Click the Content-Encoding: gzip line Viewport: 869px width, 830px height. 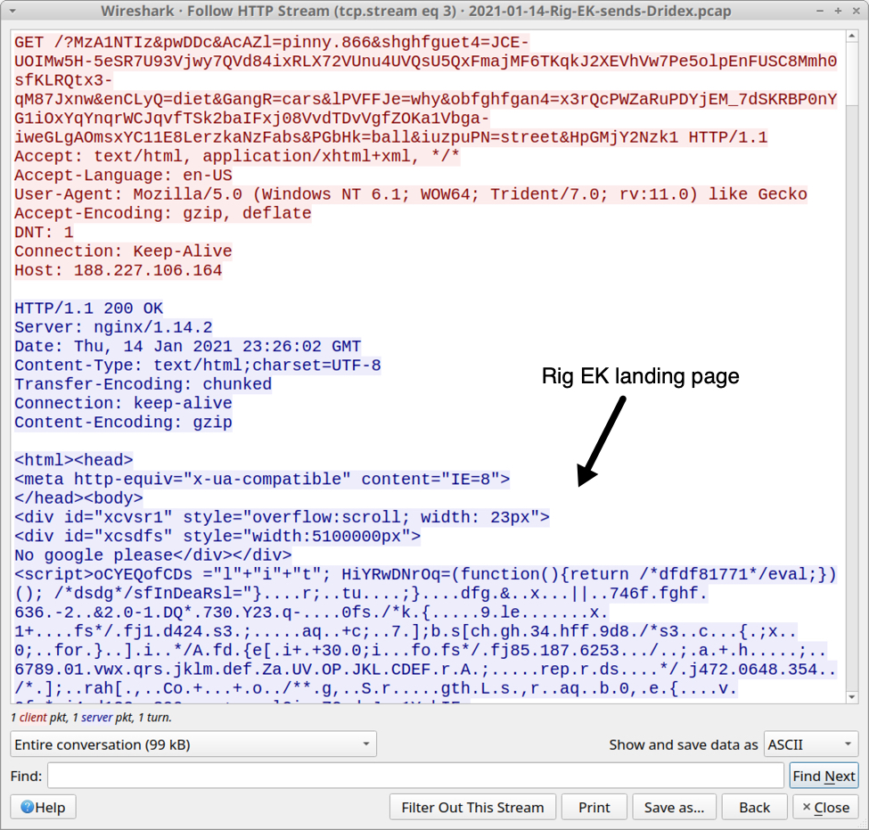123,423
